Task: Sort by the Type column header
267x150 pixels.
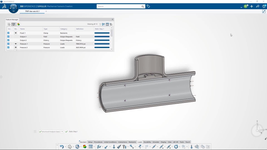Action: coord(45,29)
